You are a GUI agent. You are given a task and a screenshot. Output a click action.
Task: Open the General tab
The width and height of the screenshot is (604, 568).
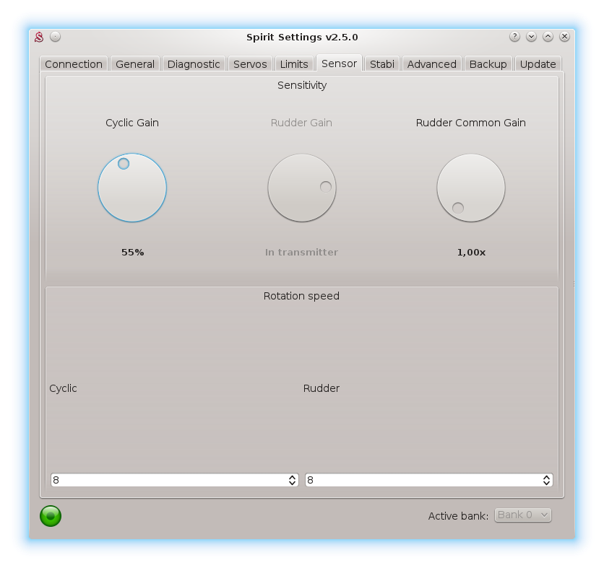coord(135,64)
